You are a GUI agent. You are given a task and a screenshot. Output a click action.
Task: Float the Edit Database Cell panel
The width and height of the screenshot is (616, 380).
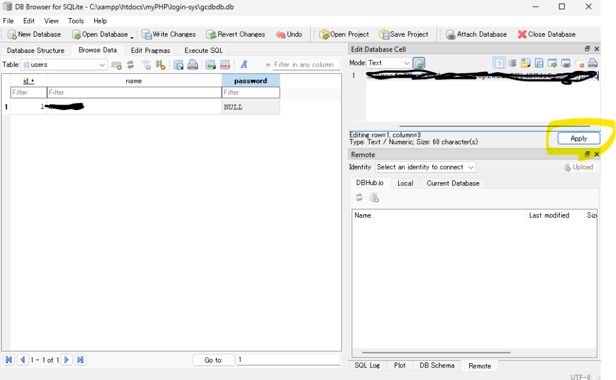click(588, 49)
